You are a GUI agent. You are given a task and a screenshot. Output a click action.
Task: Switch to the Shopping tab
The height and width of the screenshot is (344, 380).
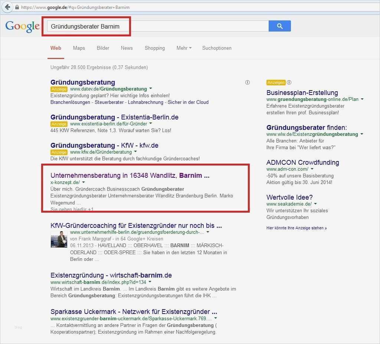(x=155, y=48)
